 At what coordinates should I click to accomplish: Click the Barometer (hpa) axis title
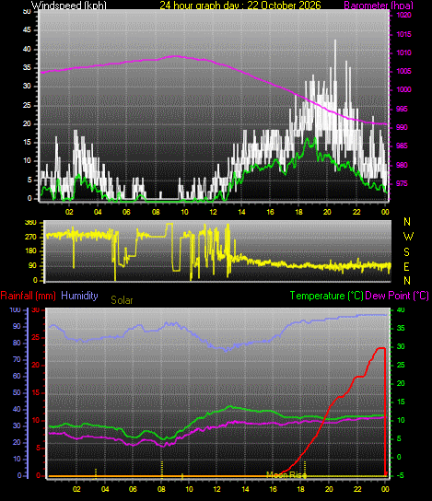pos(379,6)
